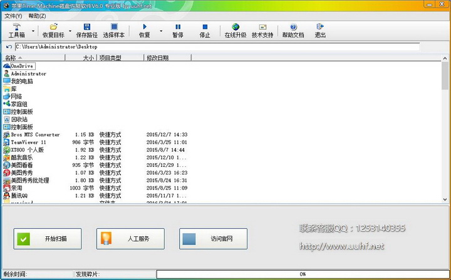Open 技术支持 technical support
This screenshot has height=280, width=451.
pos(262,31)
